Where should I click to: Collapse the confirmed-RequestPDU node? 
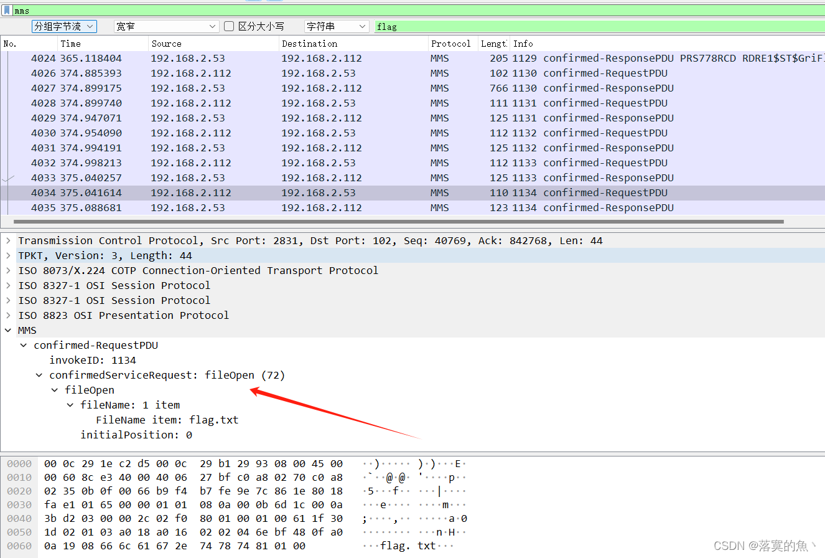[24, 345]
